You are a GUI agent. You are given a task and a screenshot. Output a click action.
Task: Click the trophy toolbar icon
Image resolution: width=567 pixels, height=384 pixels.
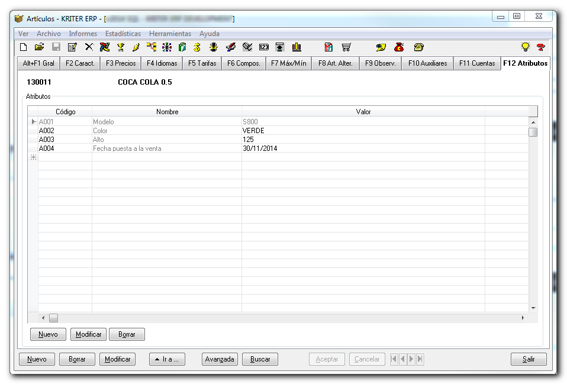pos(120,47)
